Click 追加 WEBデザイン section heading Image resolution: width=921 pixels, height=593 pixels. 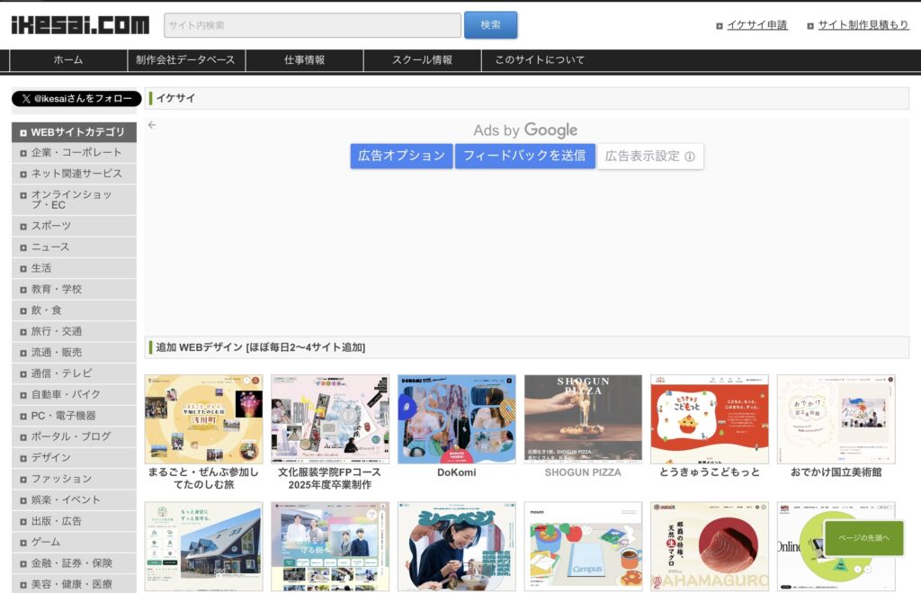[x=260, y=347]
